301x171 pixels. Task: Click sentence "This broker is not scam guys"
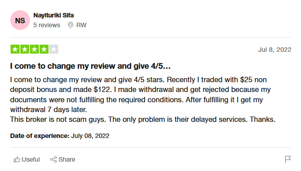coord(58,120)
